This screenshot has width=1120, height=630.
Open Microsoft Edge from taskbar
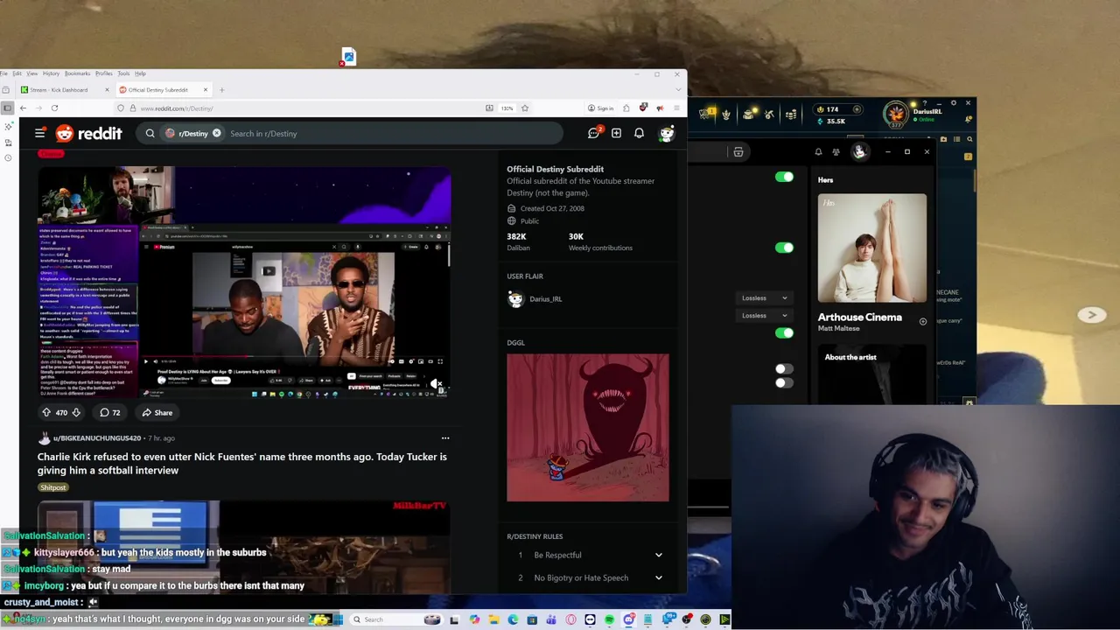tap(513, 619)
